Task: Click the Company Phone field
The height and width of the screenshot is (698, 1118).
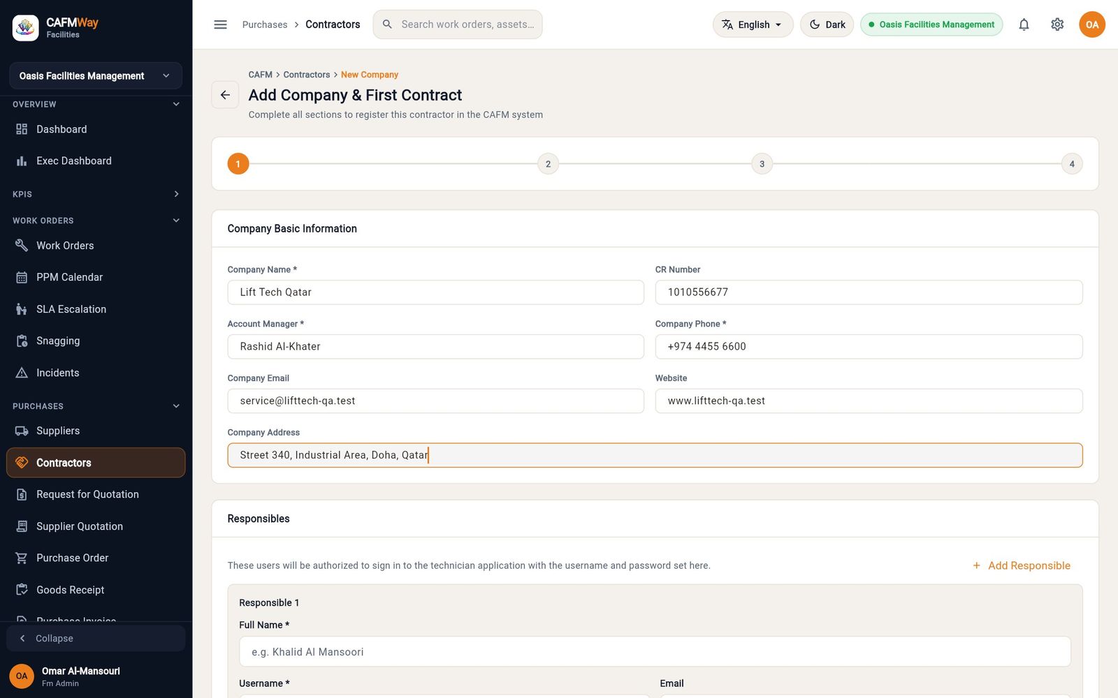Action: click(869, 347)
